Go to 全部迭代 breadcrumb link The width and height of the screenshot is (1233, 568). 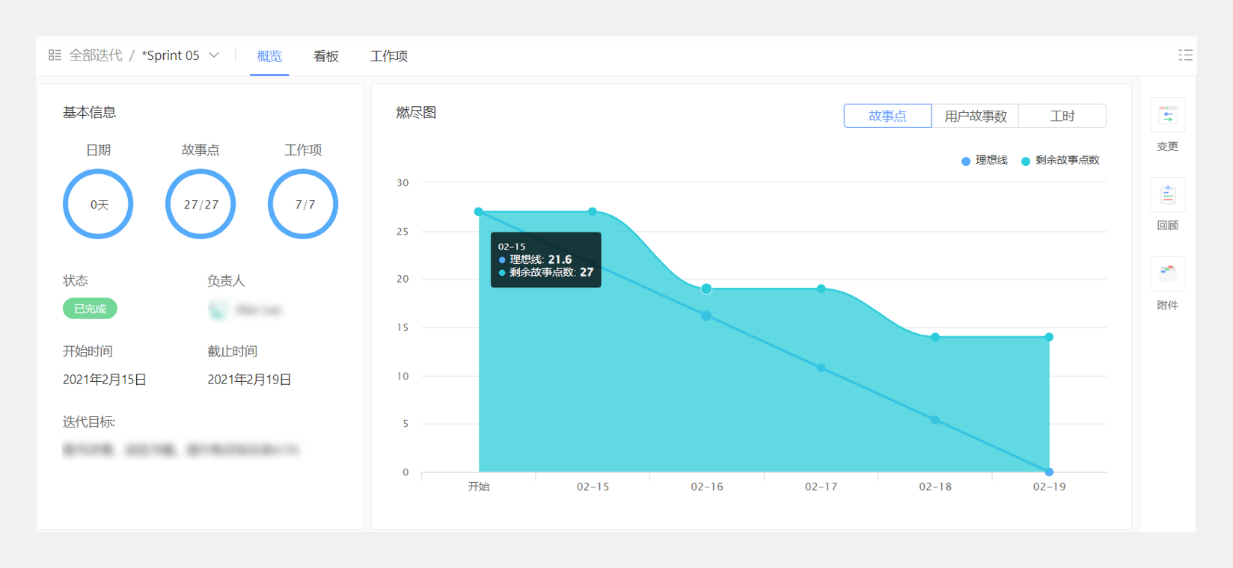(96, 55)
